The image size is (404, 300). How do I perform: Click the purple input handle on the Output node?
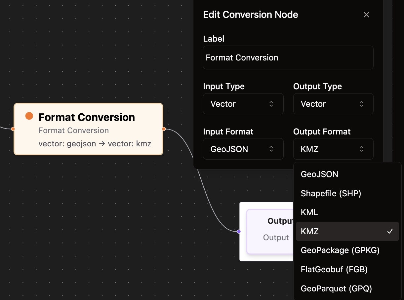239,232
